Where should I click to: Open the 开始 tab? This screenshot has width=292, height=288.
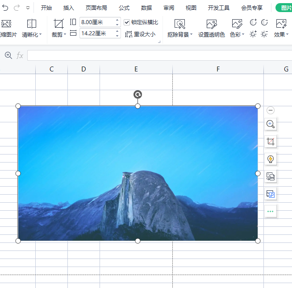pyautogui.click(x=46, y=8)
